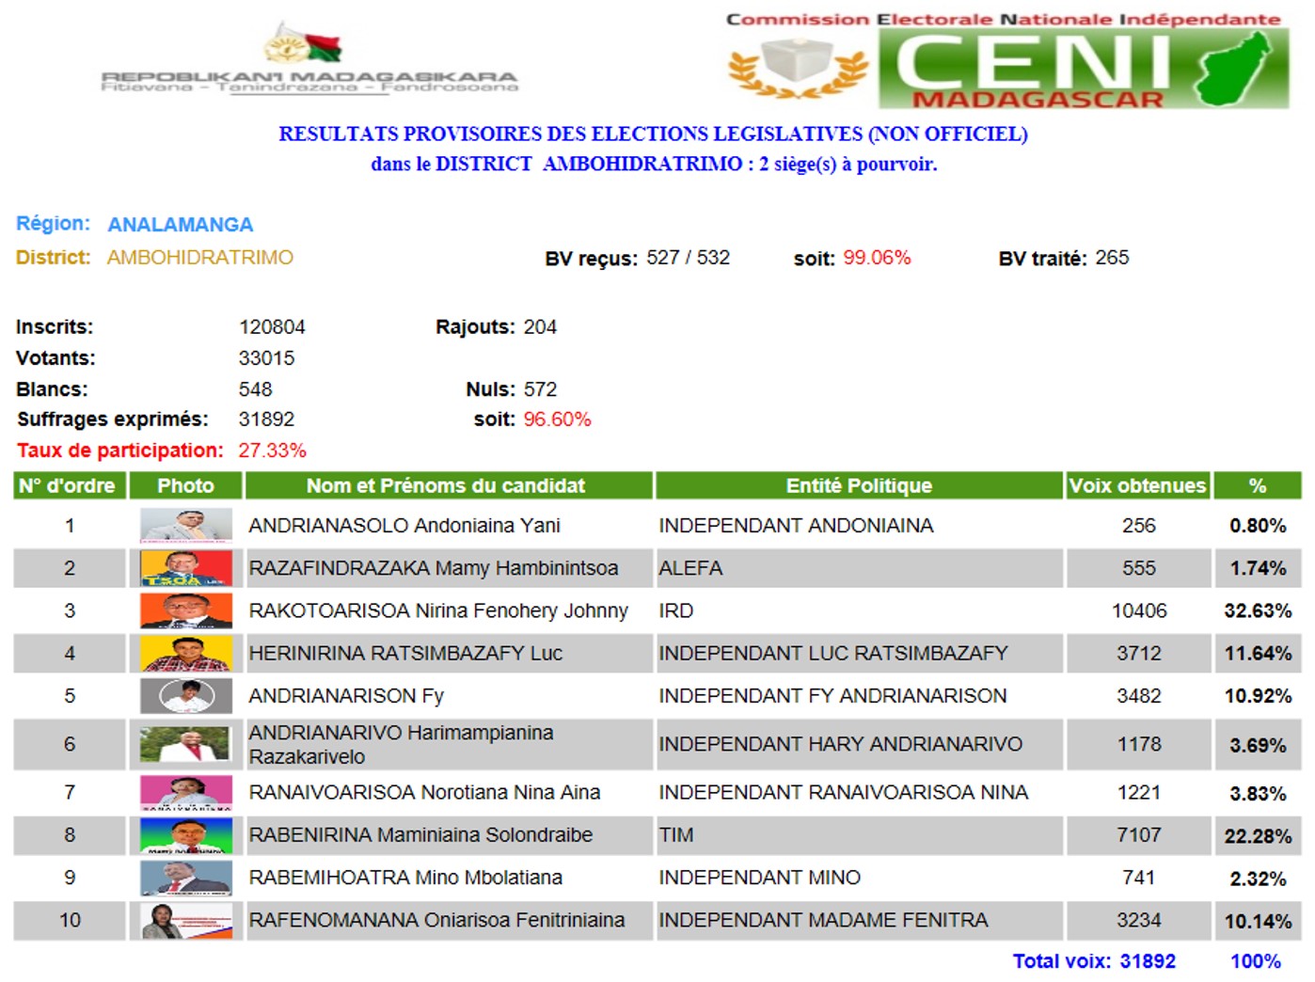The width and height of the screenshot is (1315, 982).
Task: Click the percentage 22.28%
Action: click(x=1258, y=836)
